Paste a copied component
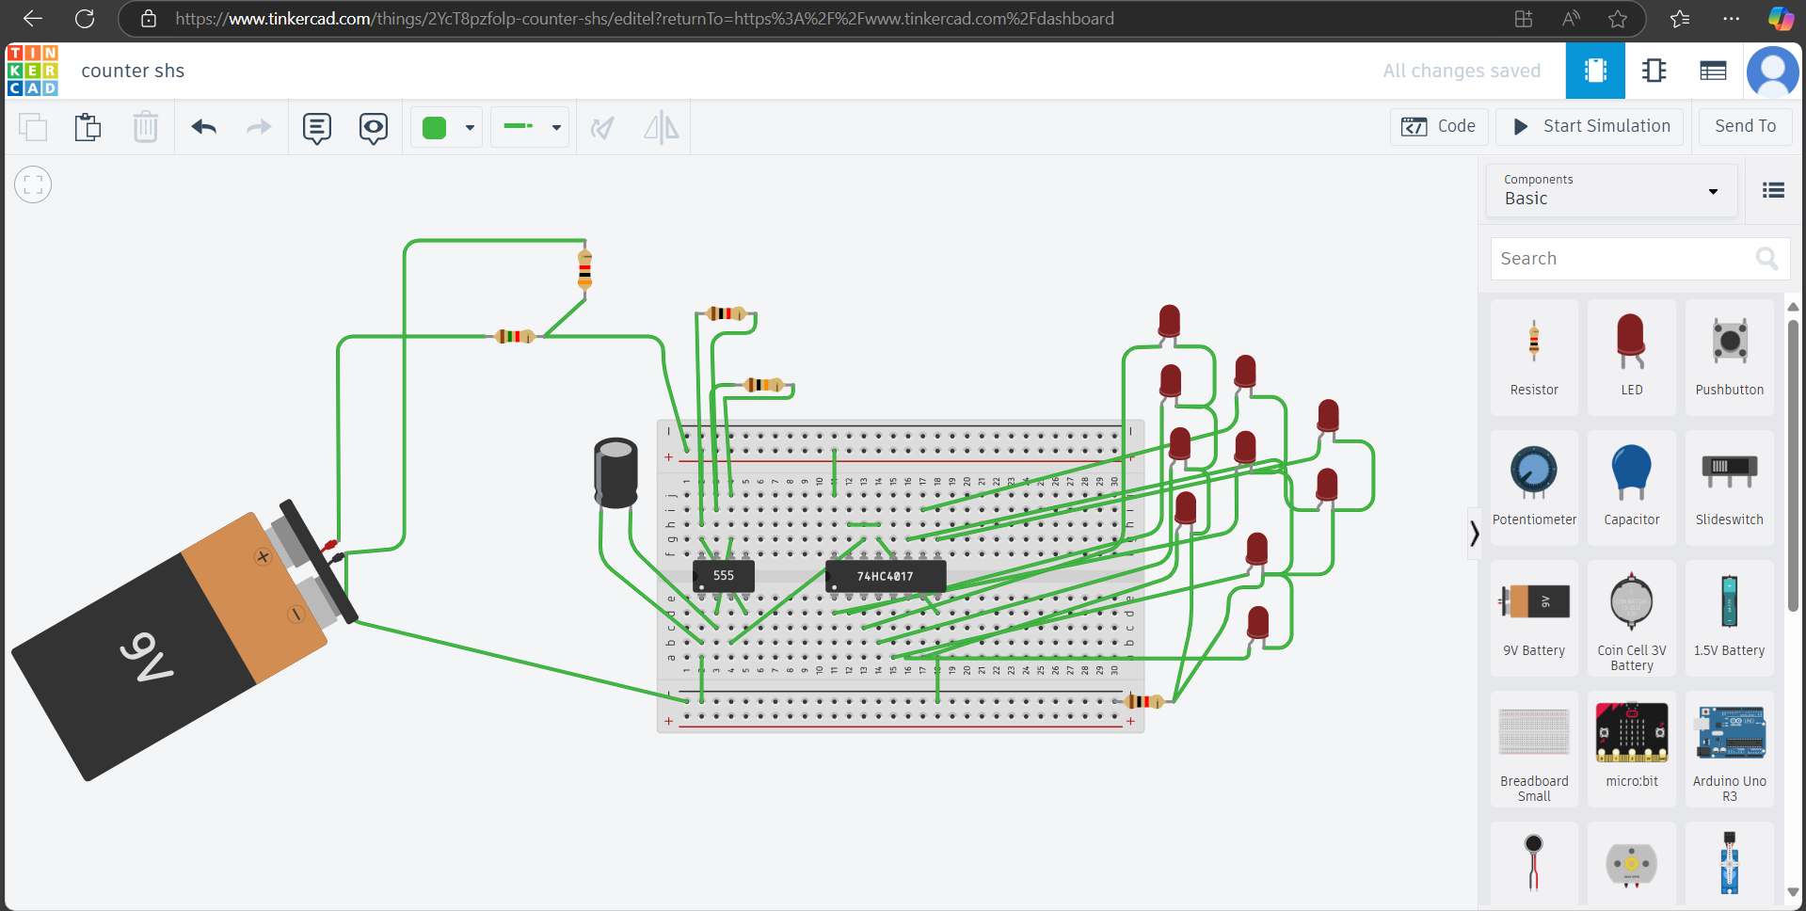Image resolution: width=1806 pixels, height=911 pixels. [x=88, y=127]
